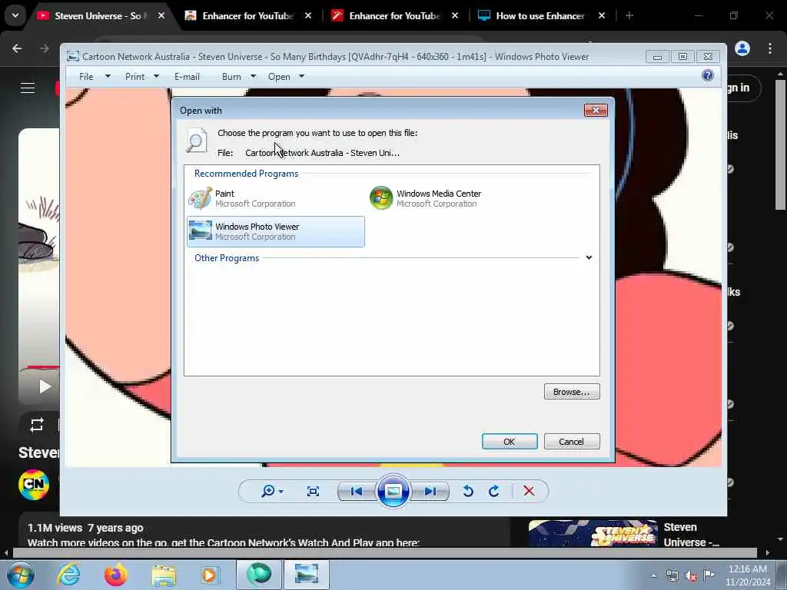
Task: Open the taskbar clock and date
Action: tap(747, 575)
